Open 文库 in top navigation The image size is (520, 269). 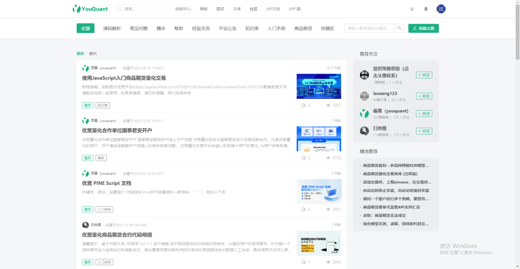(237, 9)
